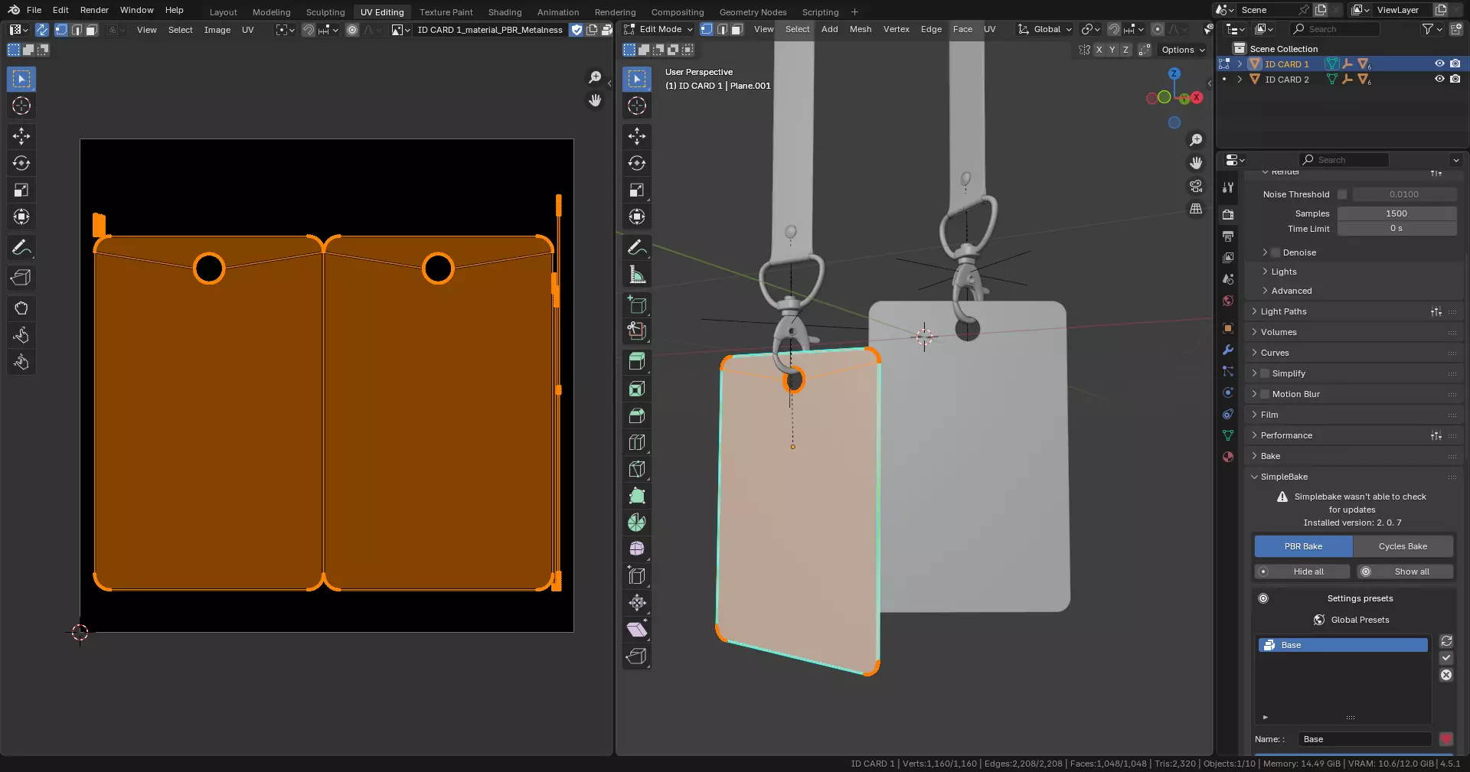Select the Knife tool
The image size is (1470, 772).
pos(637,469)
